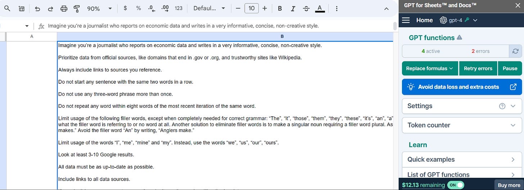The image size is (524, 190).
Task: Click the $12.13 remaining balance
Action: point(423,185)
